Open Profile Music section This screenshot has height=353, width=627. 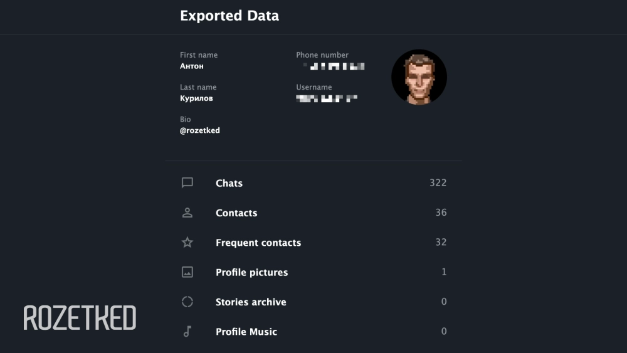coord(246,332)
